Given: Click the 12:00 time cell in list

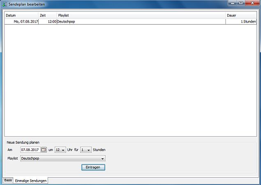Looking at the screenshot, I should click(51, 21).
